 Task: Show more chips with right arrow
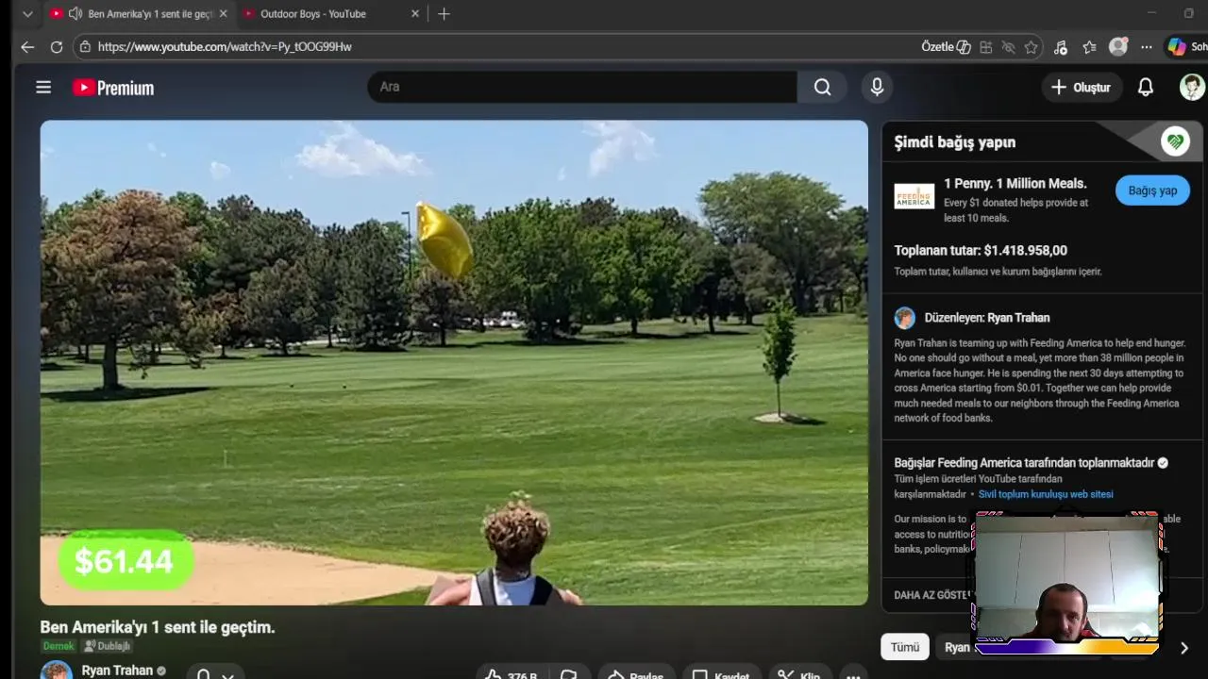1183,648
